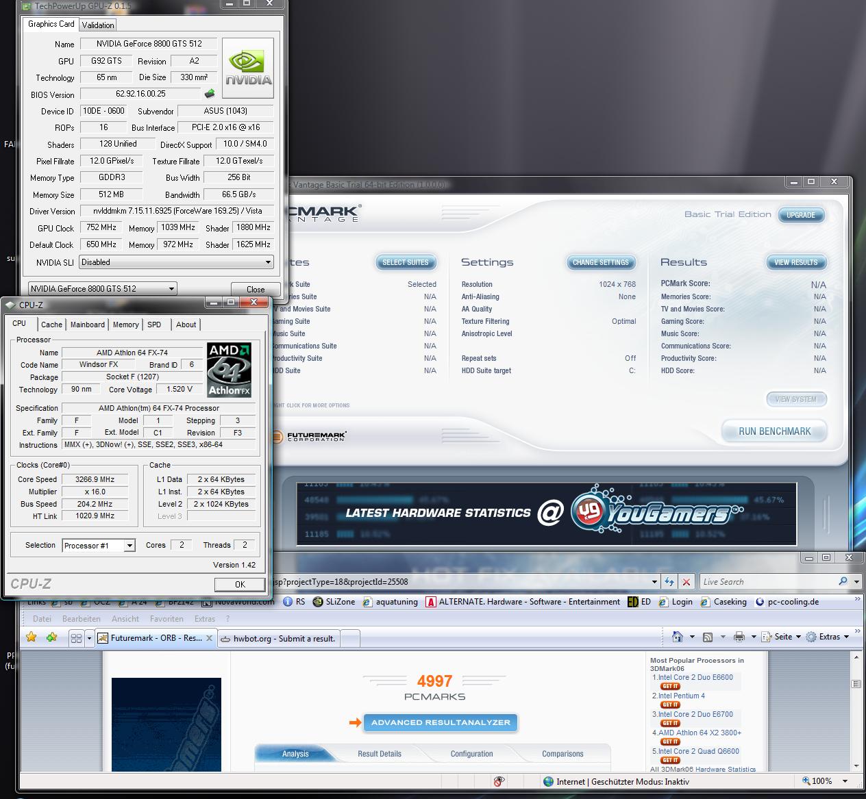Click Select Suites in PCMark Vantage

coord(405,262)
